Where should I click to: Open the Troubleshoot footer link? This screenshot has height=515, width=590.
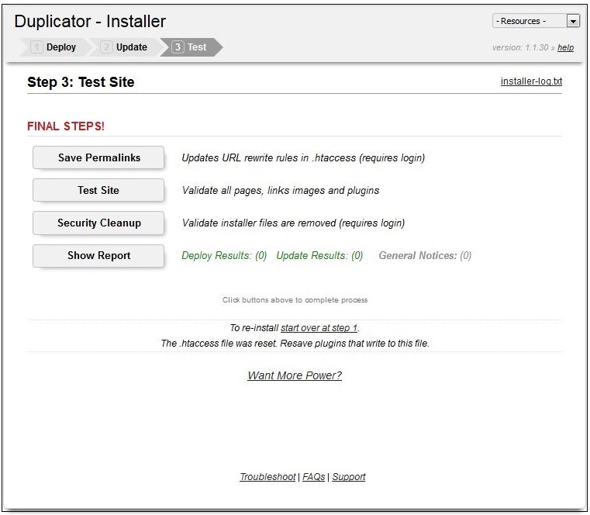coord(267,477)
